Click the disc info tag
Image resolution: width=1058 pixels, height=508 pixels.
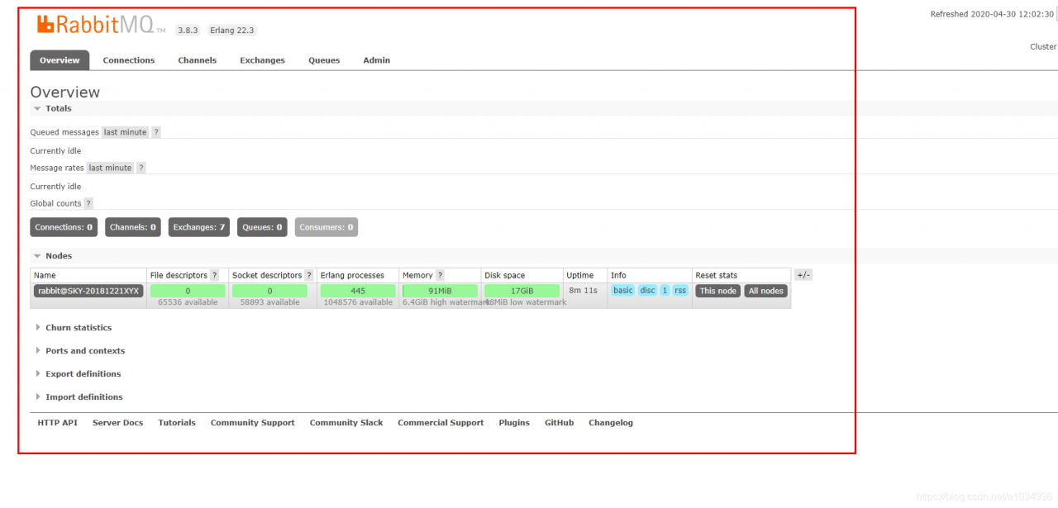pos(648,291)
